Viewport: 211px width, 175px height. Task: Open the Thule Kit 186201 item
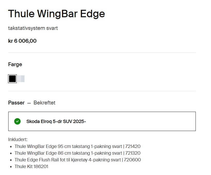point(31,167)
